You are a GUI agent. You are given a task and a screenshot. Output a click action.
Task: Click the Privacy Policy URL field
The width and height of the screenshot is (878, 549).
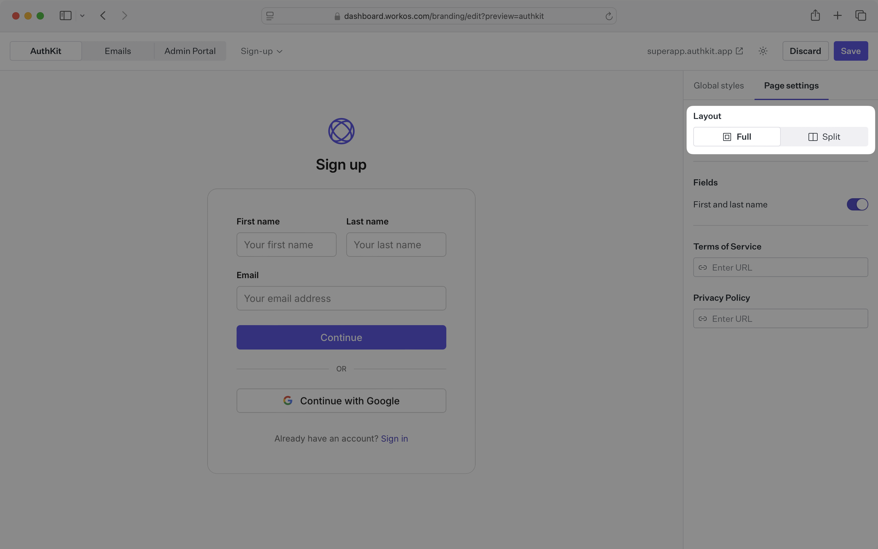[x=780, y=318]
